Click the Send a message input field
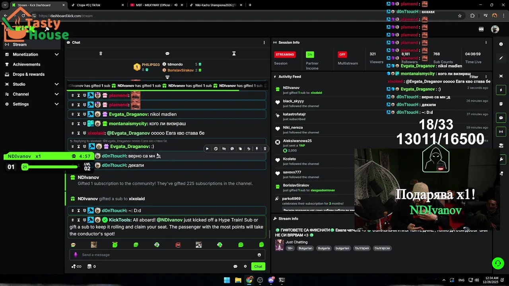The width and height of the screenshot is (509, 286). click(167, 255)
